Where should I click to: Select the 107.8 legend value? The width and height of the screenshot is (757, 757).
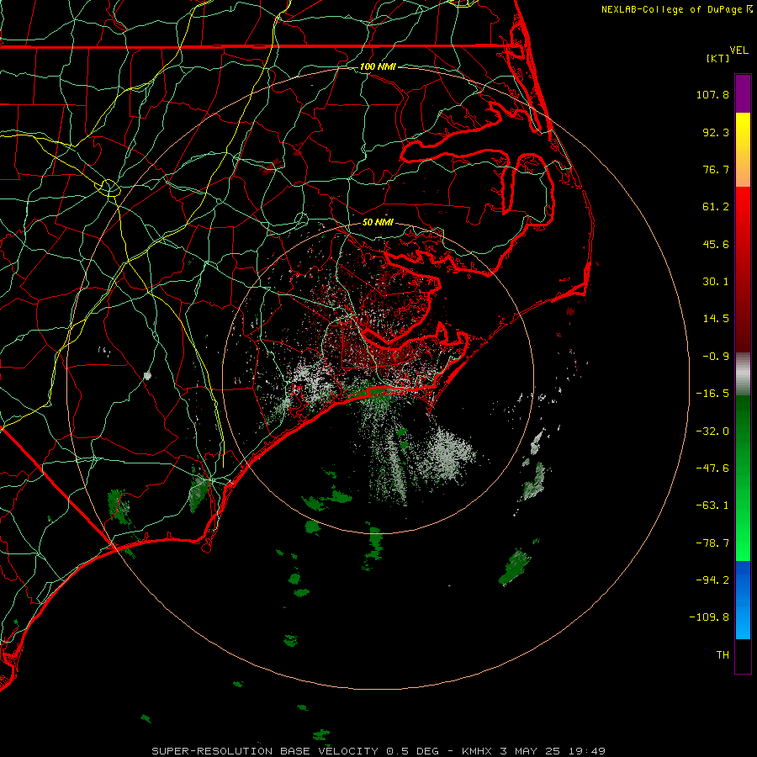coord(712,94)
